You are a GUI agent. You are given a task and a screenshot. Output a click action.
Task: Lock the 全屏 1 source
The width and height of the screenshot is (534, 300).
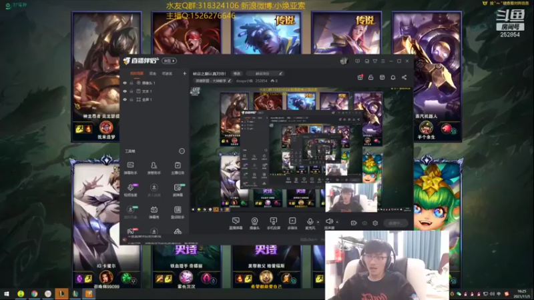coord(131,99)
